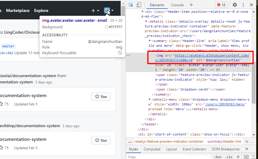
Task: Show more DevTools tabs chevron
Action: pos(191,5)
